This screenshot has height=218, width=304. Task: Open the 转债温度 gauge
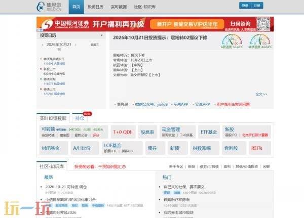tap(260, 41)
